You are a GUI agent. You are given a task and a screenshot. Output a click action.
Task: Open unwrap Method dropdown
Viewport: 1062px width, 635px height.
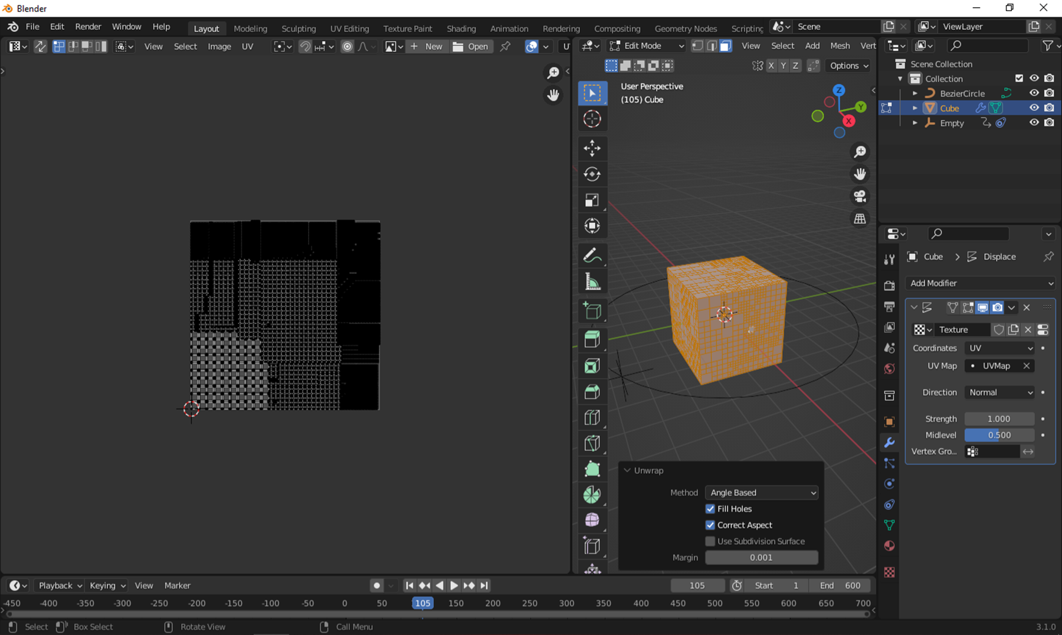tap(762, 493)
